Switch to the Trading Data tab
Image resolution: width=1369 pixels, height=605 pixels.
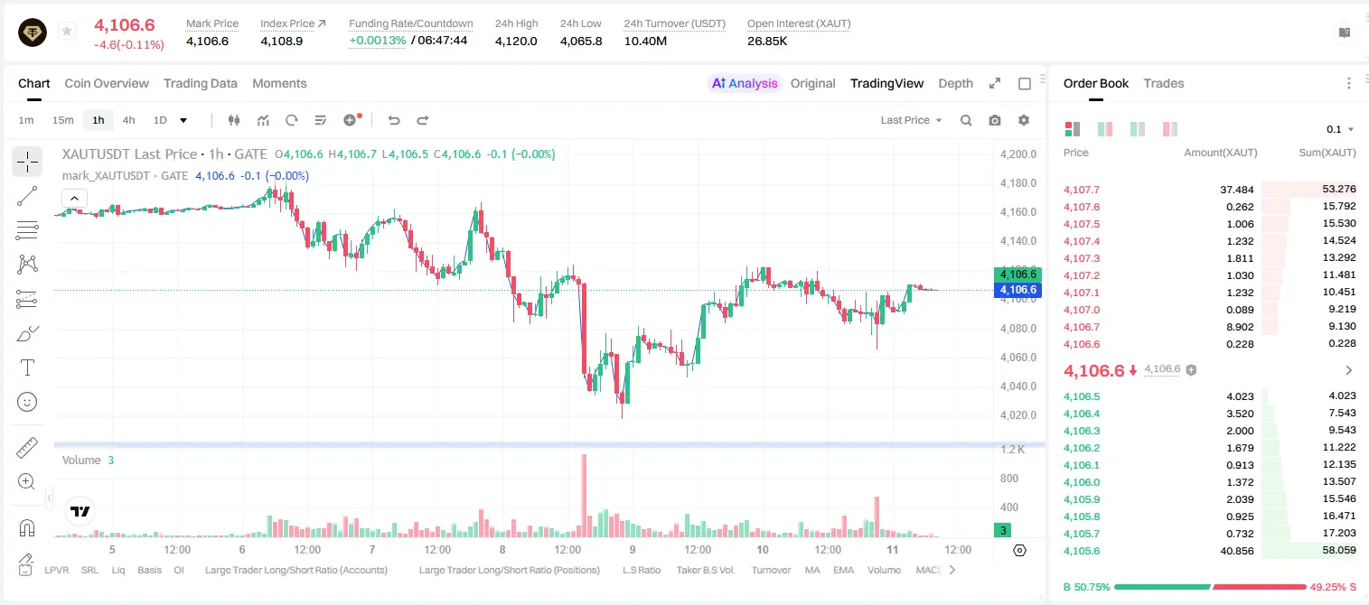(201, 83)
